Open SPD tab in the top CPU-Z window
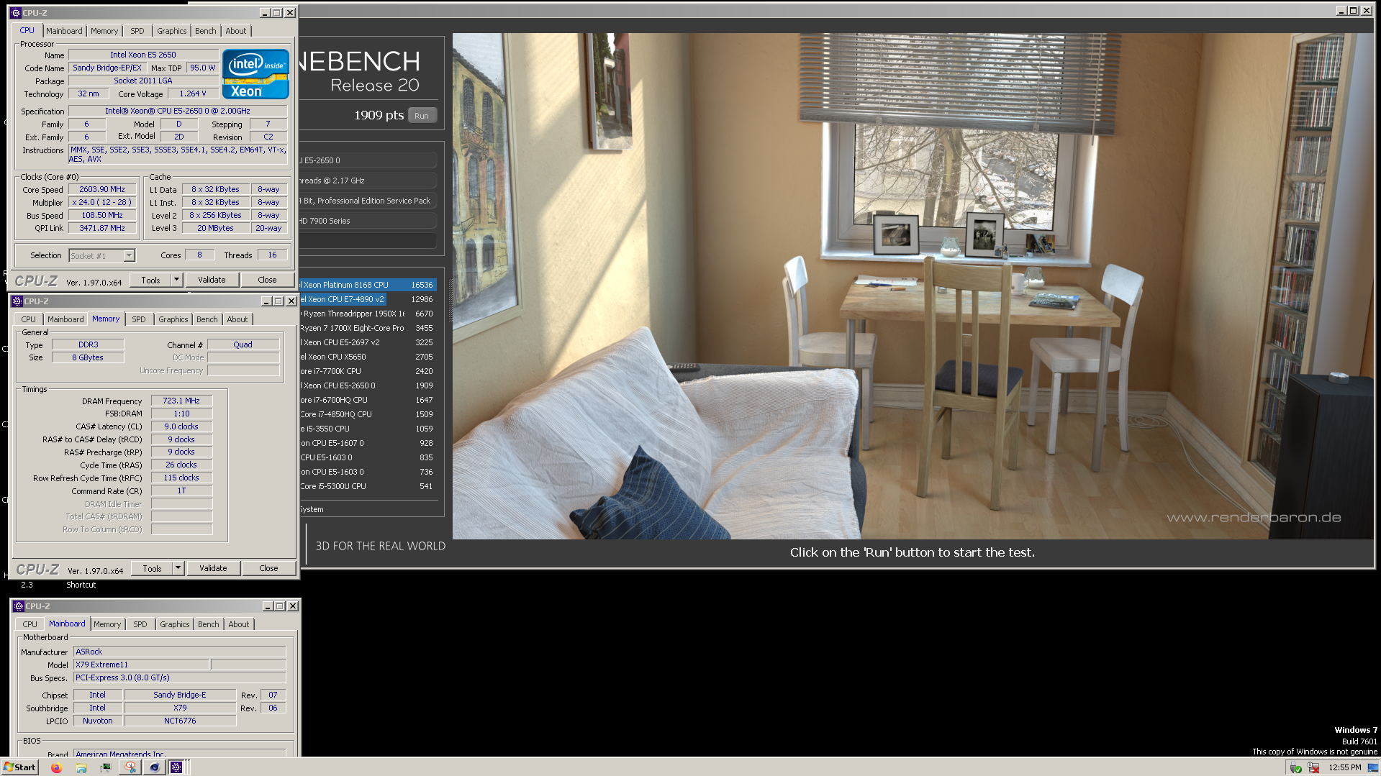This screenshot has width=1381, height=776. (137, 31)
